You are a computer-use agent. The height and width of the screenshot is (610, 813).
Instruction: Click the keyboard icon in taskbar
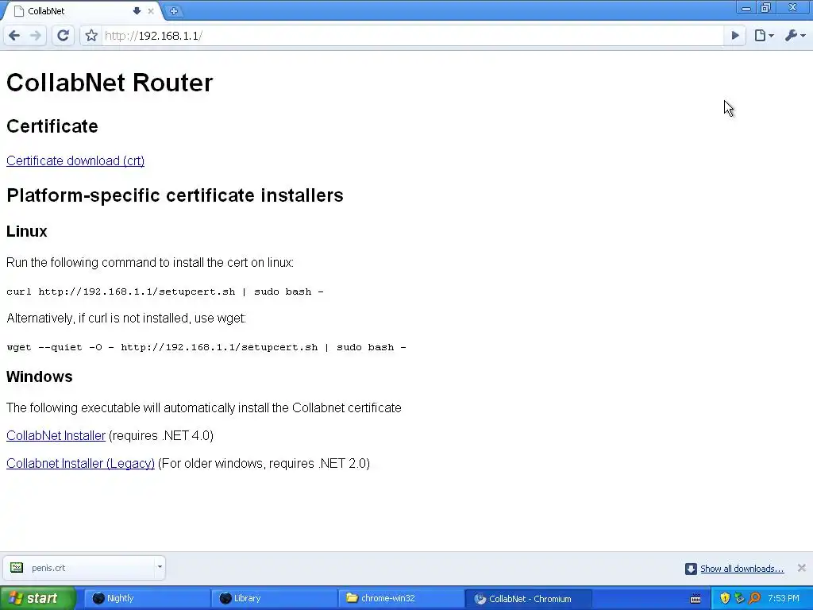click(695, 599)
